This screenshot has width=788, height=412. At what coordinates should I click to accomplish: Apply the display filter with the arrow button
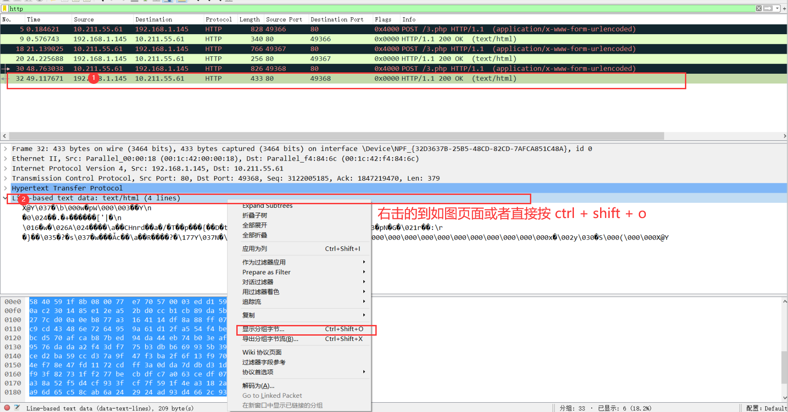[768, 8]
